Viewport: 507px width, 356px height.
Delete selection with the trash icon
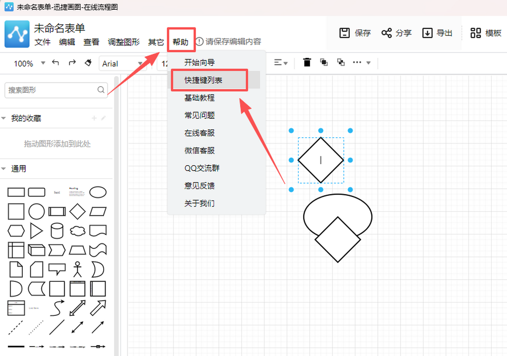coord(307,63)
